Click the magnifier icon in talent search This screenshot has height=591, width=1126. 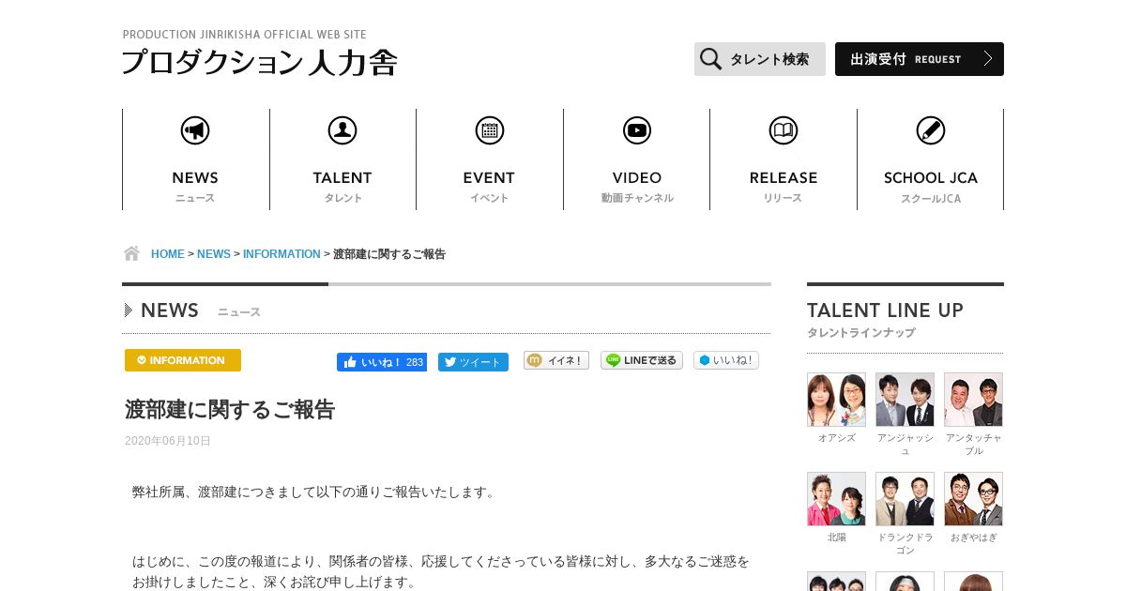[x=711, y=59]
